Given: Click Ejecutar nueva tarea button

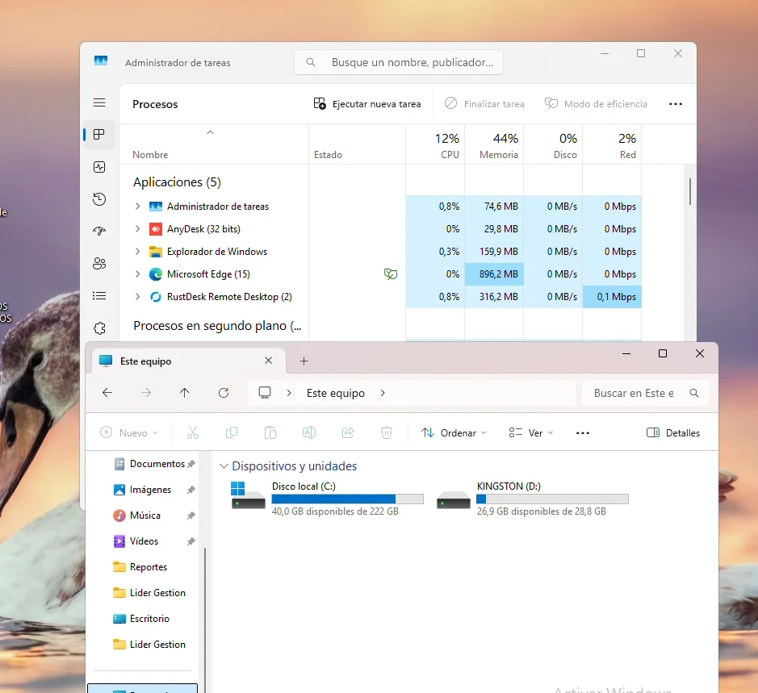Looking at the screenshot, I should pyautogui.click(x=367, y=104).
